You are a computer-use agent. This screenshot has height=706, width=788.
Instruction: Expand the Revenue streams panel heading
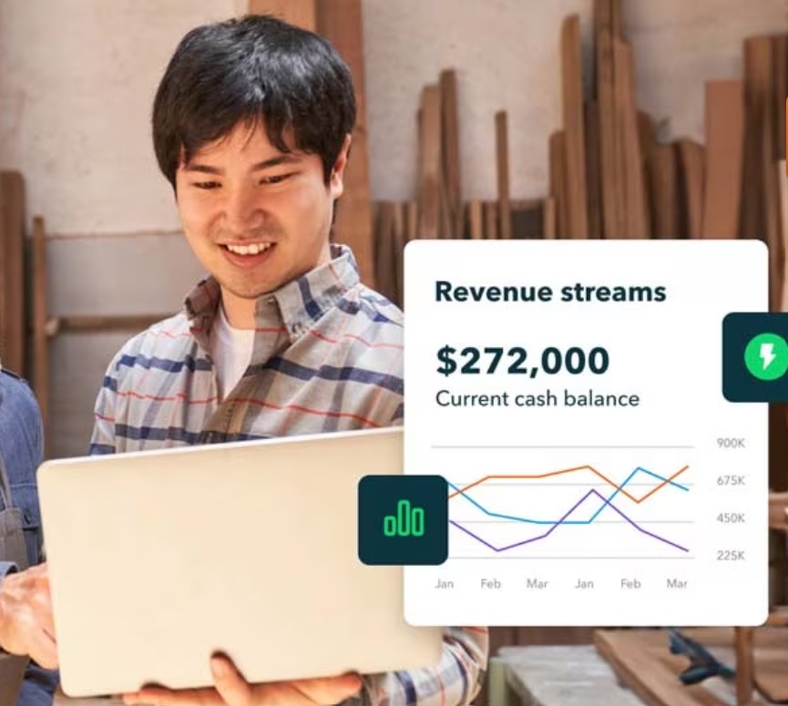click(x=550, y=292)
